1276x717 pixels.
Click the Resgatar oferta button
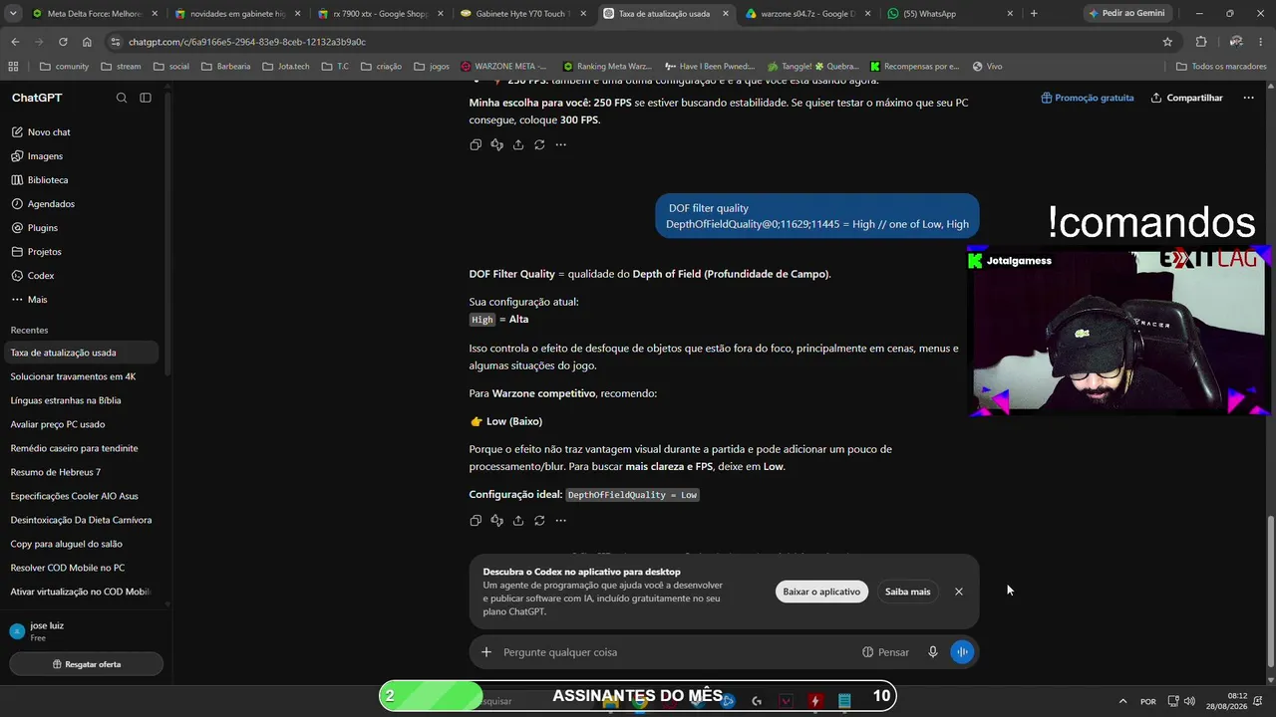click(87, 664)
